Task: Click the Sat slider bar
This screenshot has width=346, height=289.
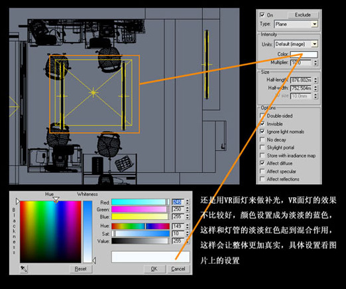Action: pyautogui.click(x=141, y=234)
